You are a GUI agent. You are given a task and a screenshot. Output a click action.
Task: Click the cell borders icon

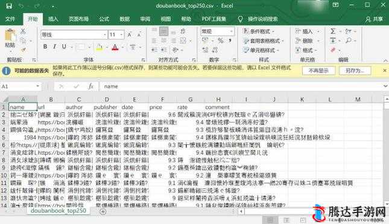pos(81,46)
